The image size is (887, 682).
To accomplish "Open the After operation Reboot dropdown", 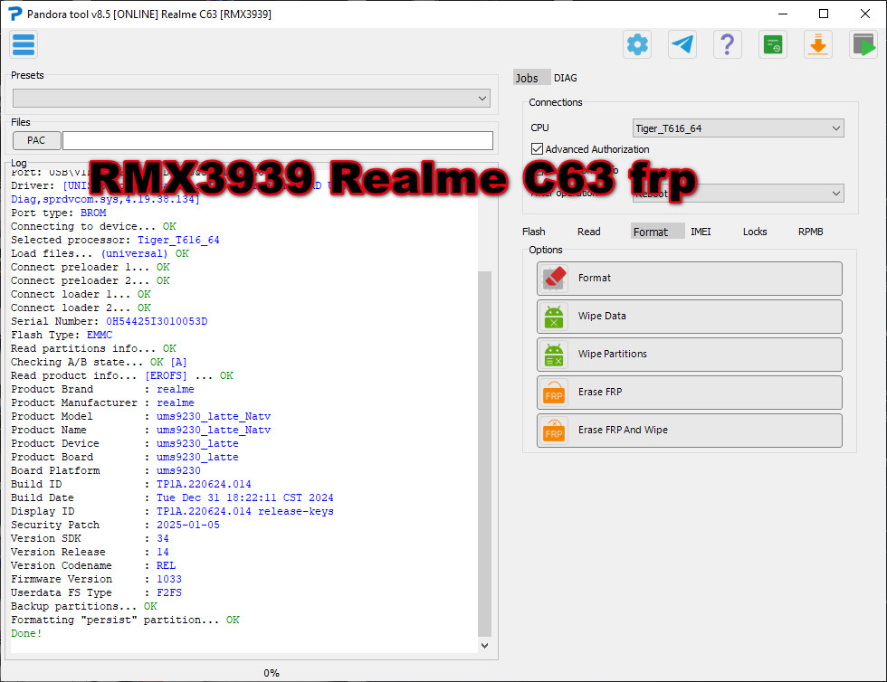I will [739, 194].
